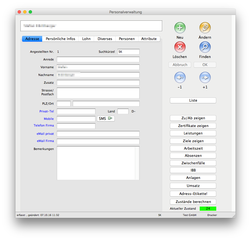The image size is (251, 240).
Task: Click the Ändern pencil icon
Action: tap(205, 28)
